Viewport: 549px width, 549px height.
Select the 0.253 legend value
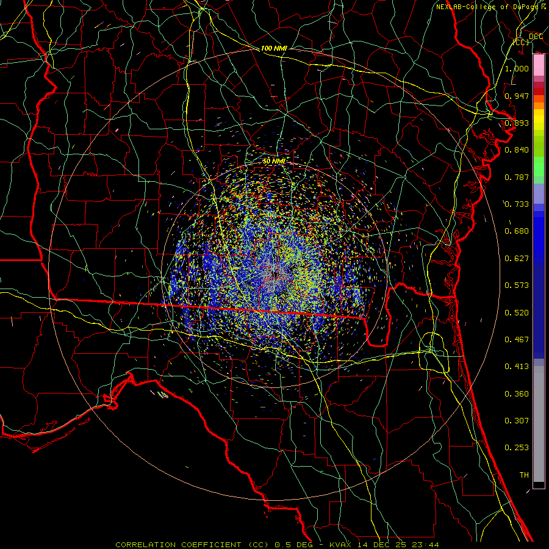517,448
